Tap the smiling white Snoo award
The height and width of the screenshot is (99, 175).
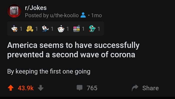(61, 29)
